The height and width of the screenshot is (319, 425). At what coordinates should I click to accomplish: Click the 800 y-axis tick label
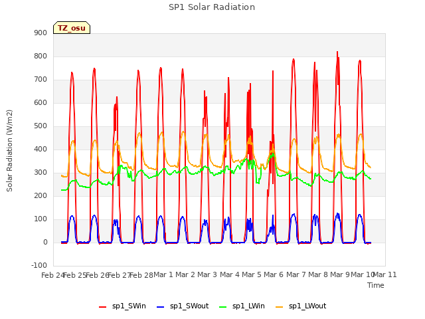pos(41,56)
